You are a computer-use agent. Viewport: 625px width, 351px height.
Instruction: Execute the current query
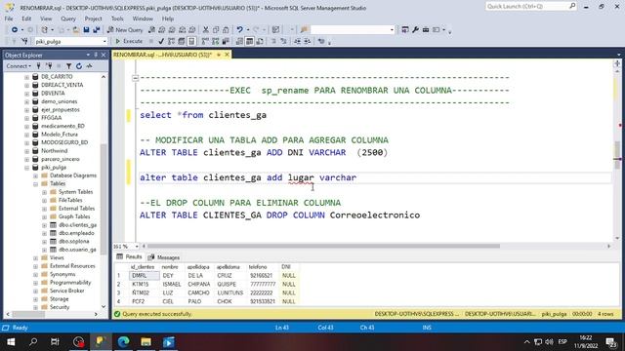[128, 41]
